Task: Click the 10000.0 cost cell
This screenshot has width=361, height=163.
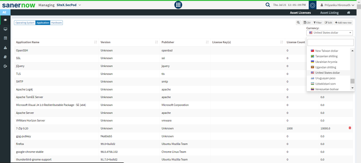Action: click(x=325, y=129)
